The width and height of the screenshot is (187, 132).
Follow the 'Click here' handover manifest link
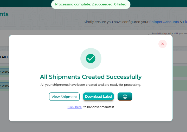74,107
